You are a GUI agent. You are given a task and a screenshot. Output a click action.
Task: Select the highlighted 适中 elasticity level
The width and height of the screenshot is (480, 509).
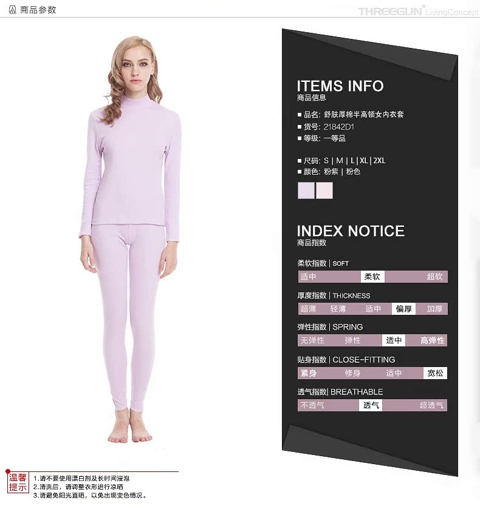[394, 340]
